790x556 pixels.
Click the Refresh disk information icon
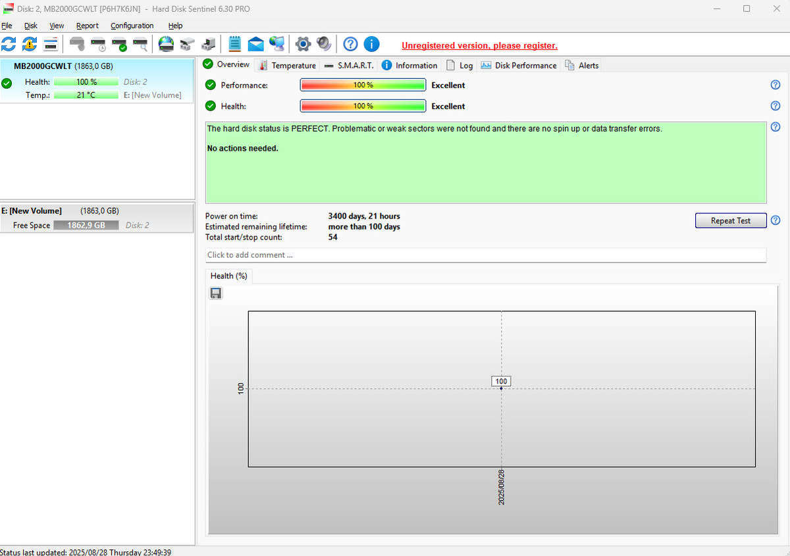coord(9,44)
